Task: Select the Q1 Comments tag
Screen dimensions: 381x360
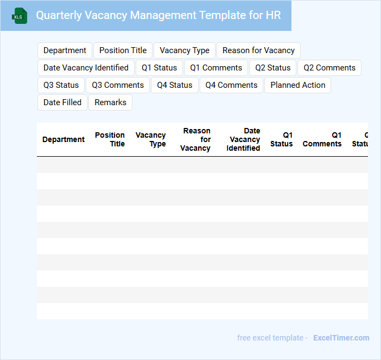Action: tap(216, 68)
